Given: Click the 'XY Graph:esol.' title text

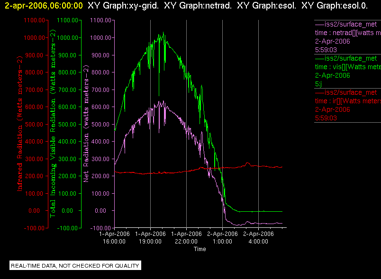Looking at the screenshot, I should 266,6.
